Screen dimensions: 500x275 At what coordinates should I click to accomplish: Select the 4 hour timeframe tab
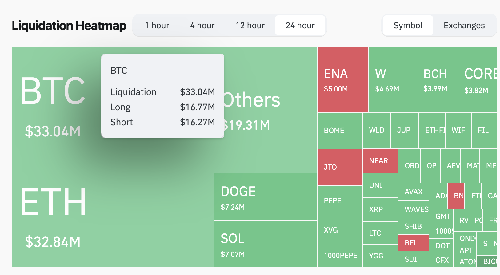(202, 25)
